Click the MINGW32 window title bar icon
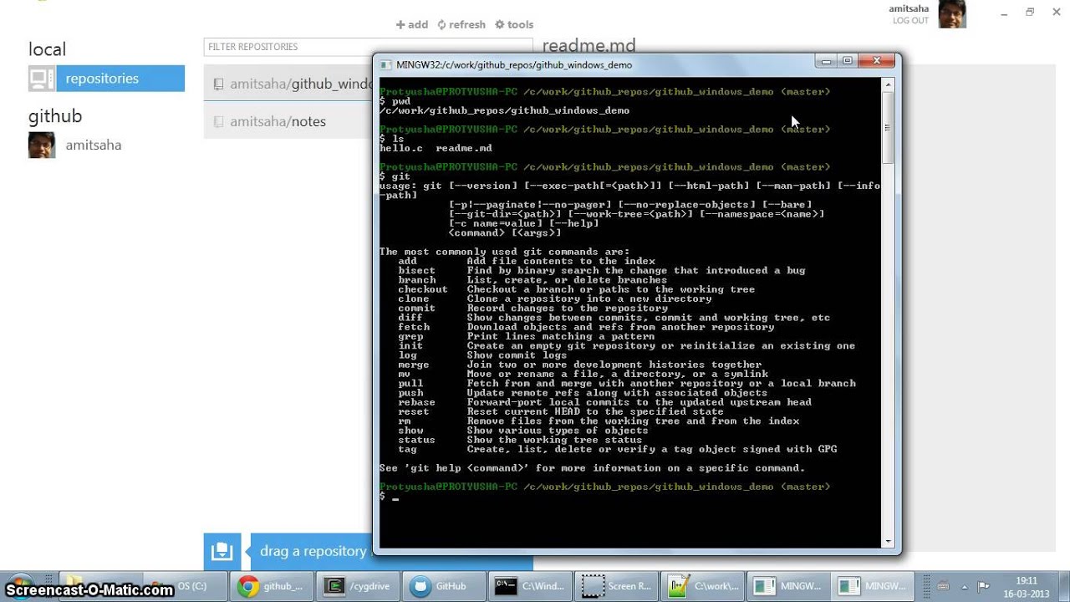Viewport: 1070px width, 602px height. 385,64
